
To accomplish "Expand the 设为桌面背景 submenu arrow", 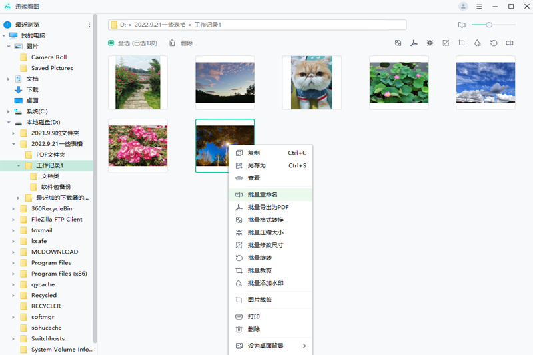I will (x=304, y=346).
